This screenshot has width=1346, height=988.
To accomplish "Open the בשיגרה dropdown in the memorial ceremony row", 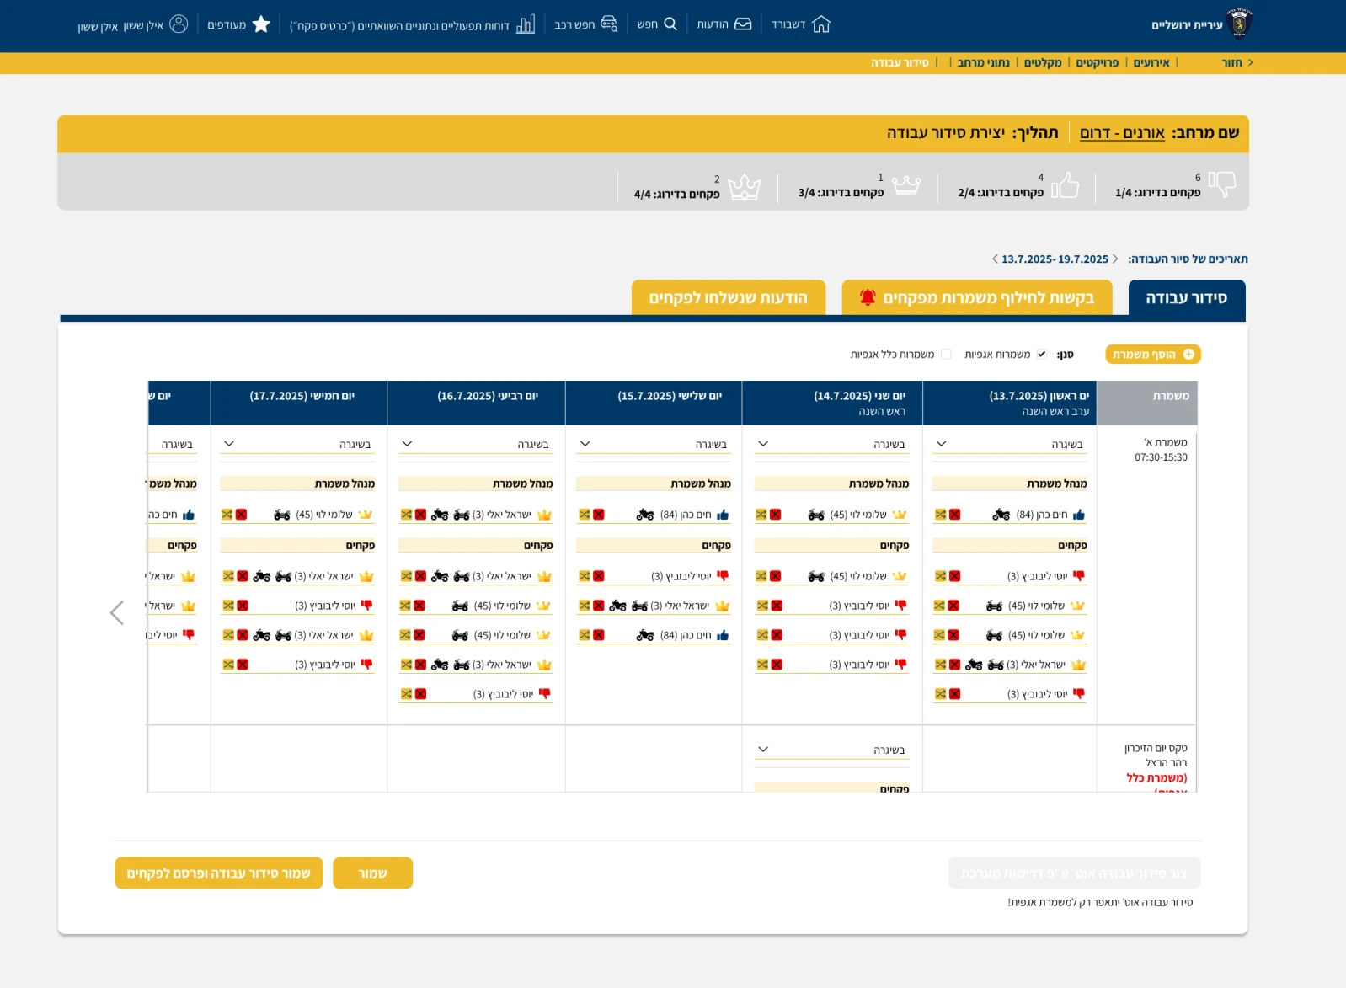I will [x=831, y=750].
